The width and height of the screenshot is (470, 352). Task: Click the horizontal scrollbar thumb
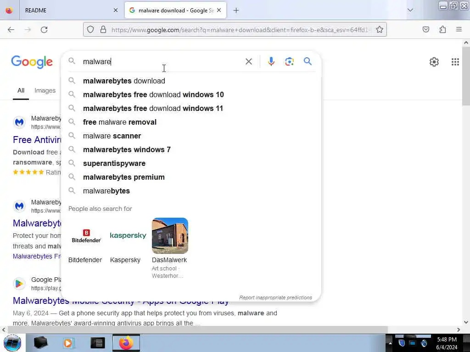coord(198,330)
